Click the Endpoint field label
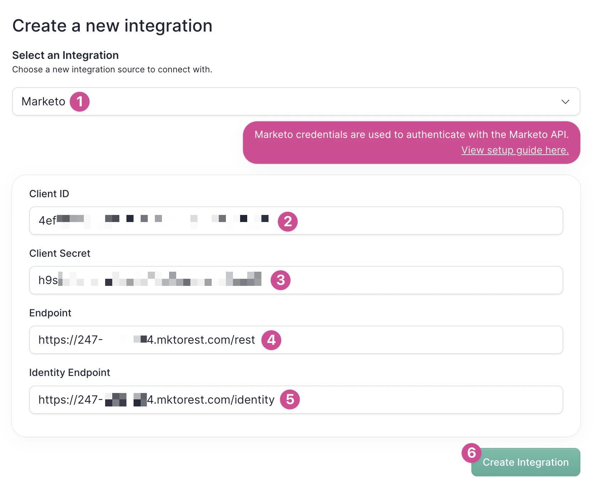Viewport: 596px width, 493px height. pos(50,313)
